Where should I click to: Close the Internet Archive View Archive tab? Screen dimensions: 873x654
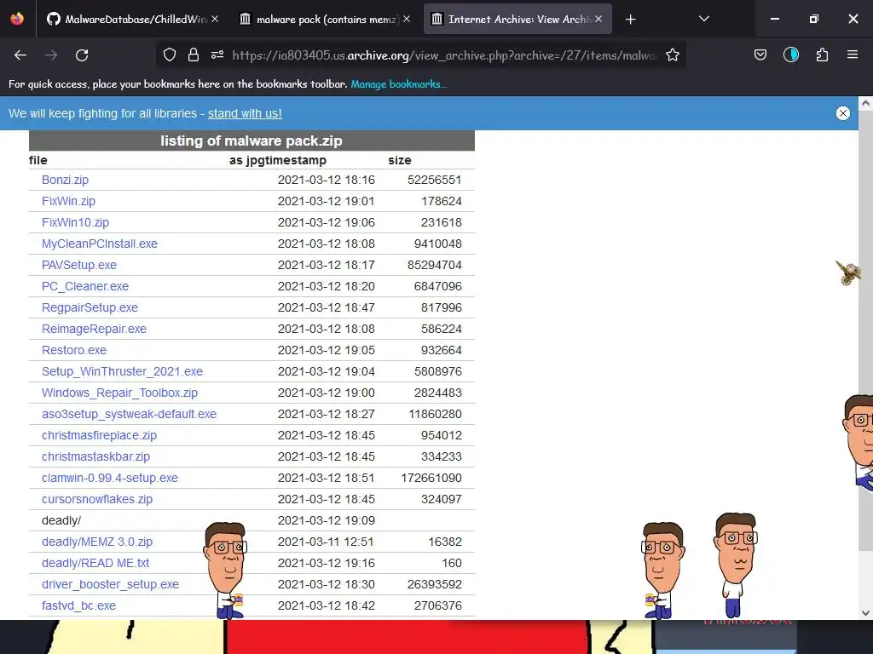coord(598,19)
